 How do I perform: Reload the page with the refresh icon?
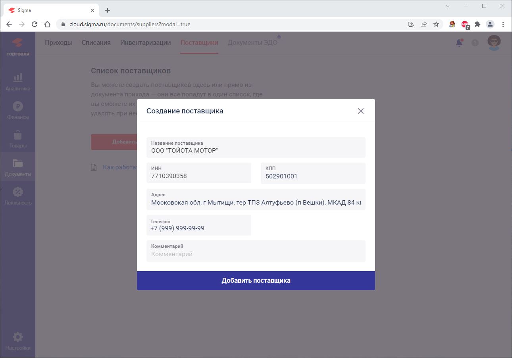tap(35, 24)
